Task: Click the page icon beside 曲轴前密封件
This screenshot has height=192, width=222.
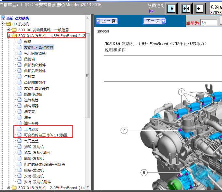Action: pyautogui.click(x=20, y=65)
